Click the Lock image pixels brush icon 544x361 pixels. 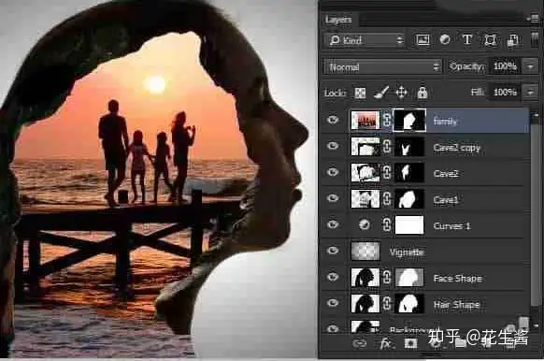click(x=381, y=93)
